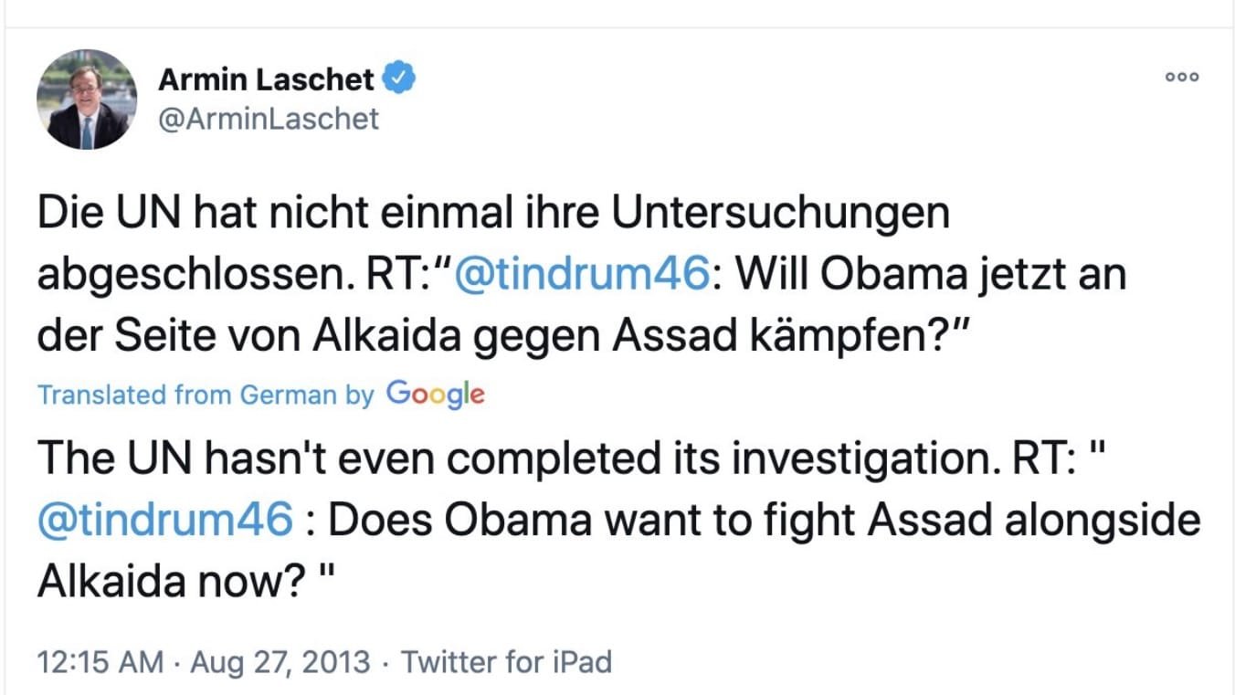Follow @tindrum46 mention in the German tweet
Screen dimensions: 1235x695
(580, 275)
